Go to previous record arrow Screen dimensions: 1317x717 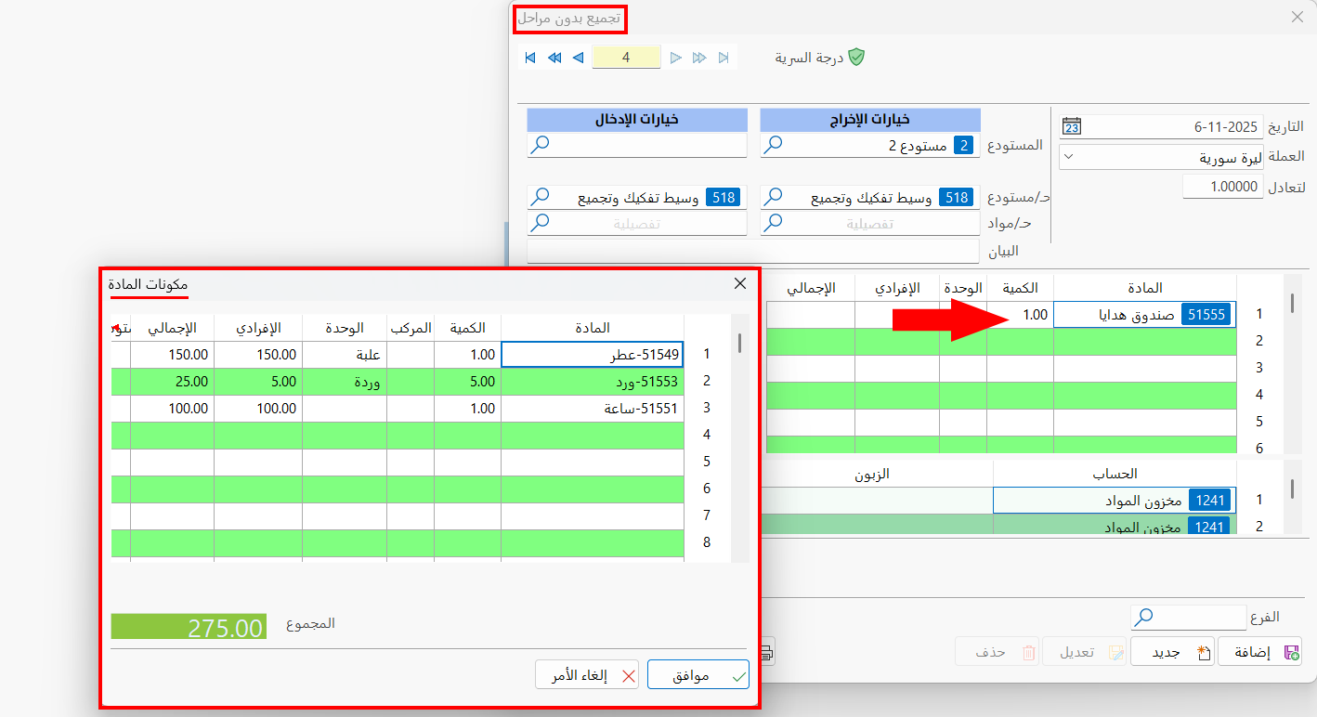pyautogui.click(x=578, y=58)
